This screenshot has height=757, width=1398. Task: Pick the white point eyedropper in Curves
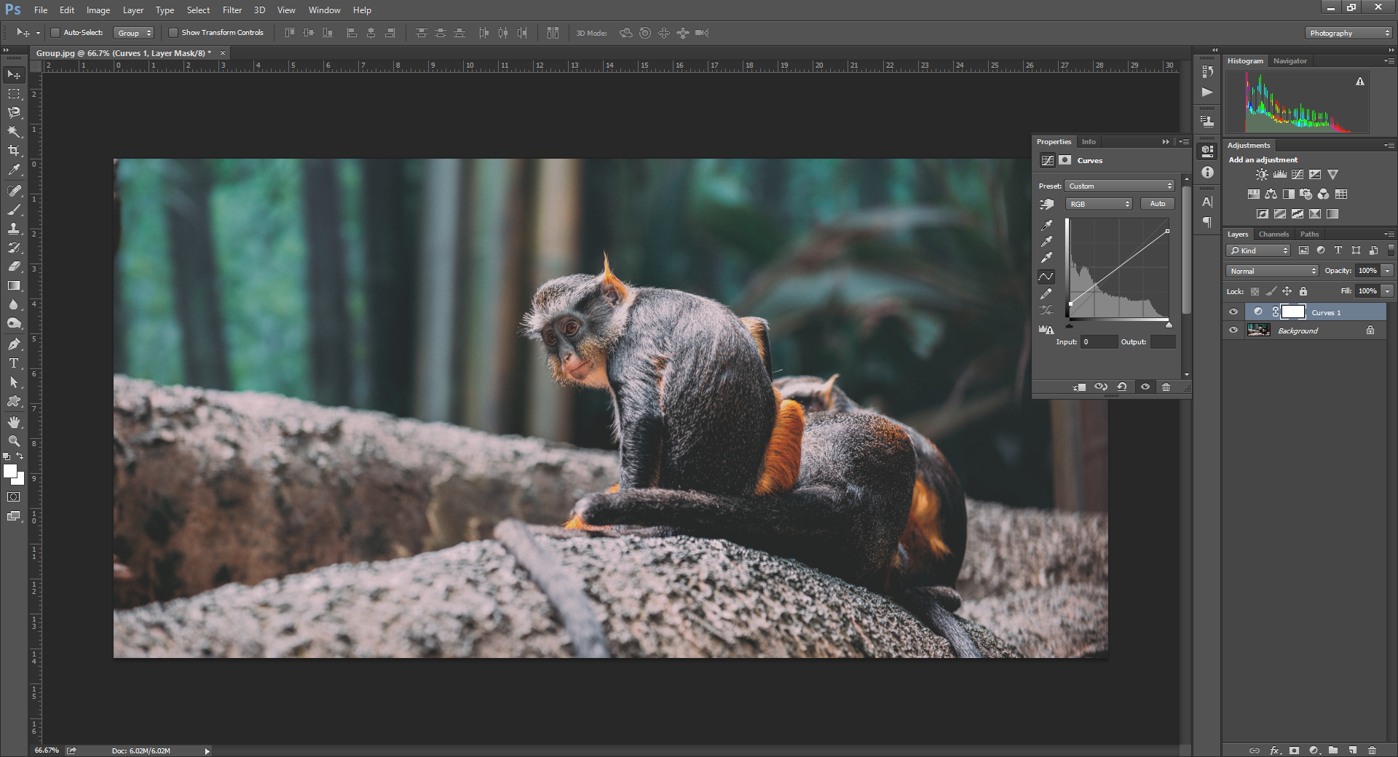pyautogui.click(x=1046, y=258)
